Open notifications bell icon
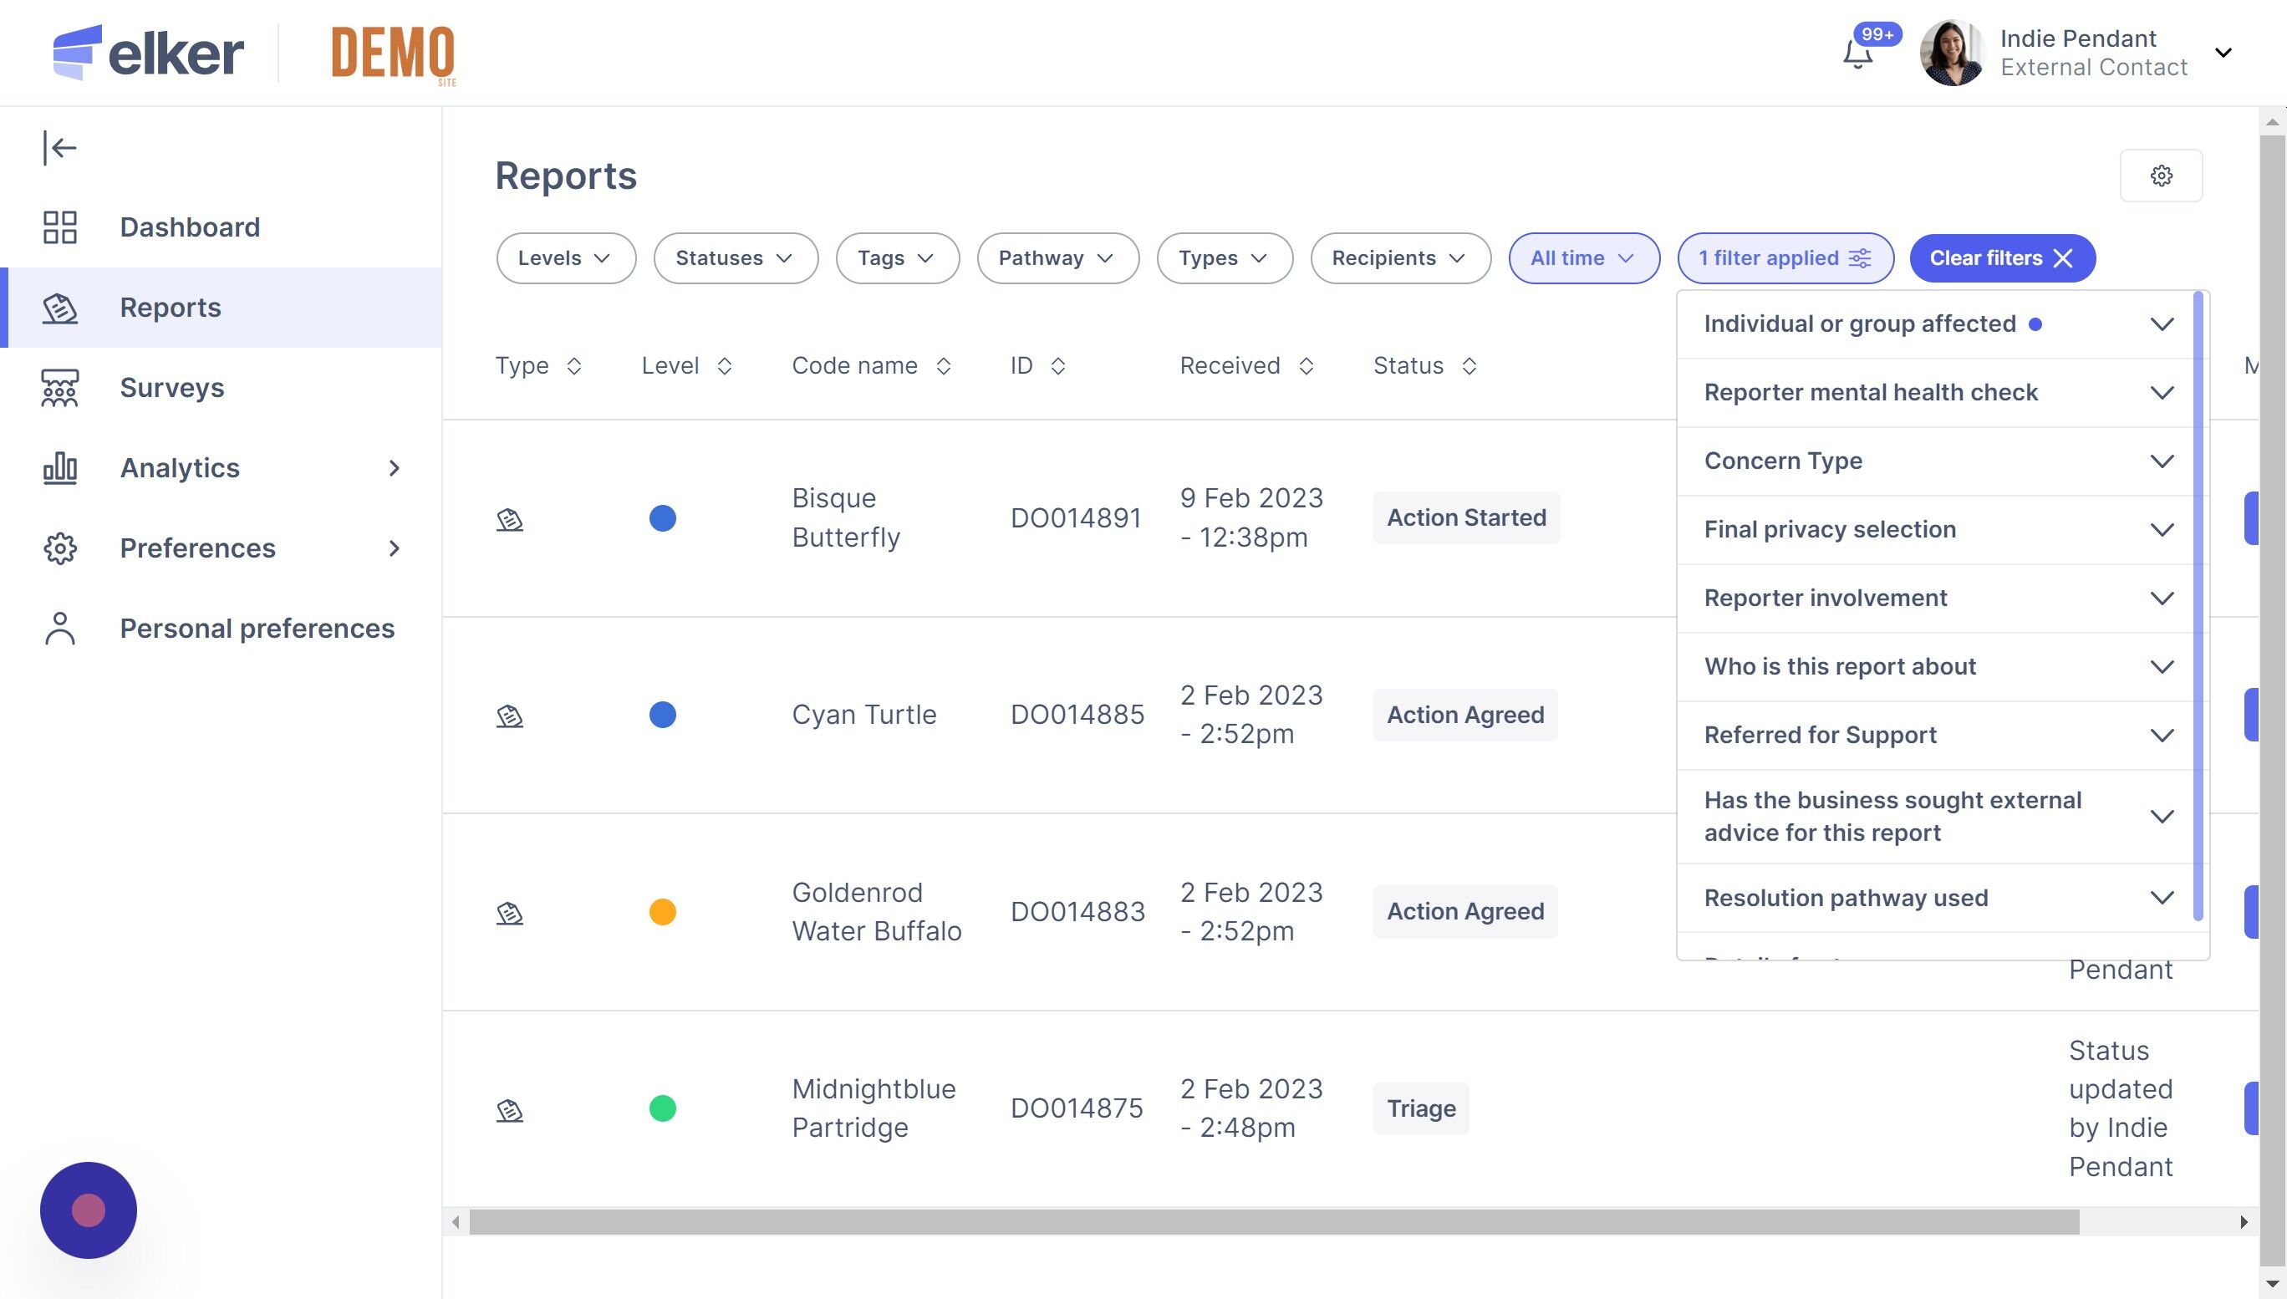The height and width of the screenshot is (1299, 2287). pyautogui.click(x=1858, y=55)
